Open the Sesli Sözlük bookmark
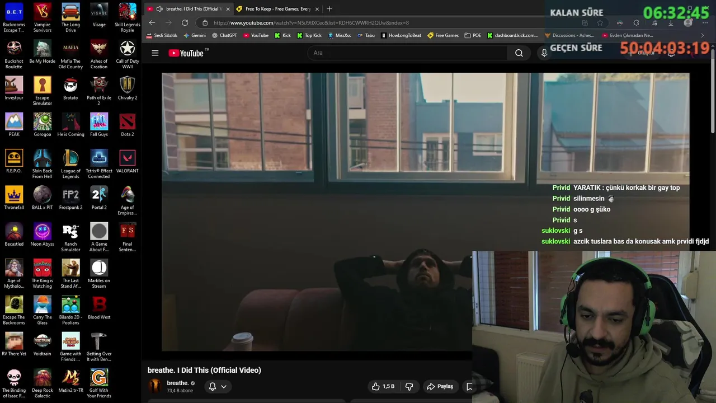The width and height of the screenshot is (716, 403). click(x=162, y=35)
